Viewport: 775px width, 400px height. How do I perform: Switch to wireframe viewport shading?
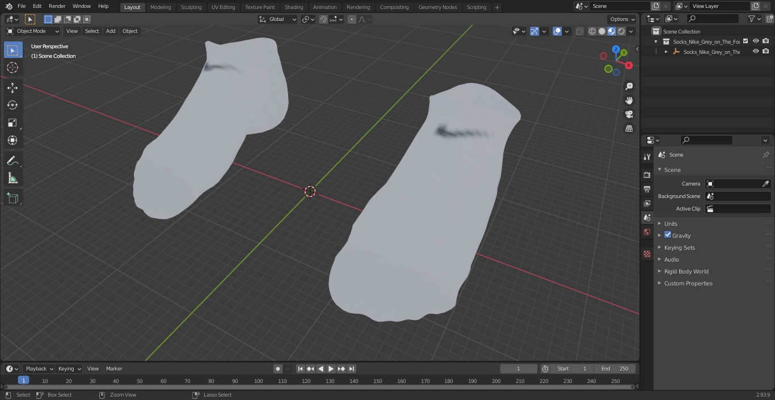click(x=592, y=31)
